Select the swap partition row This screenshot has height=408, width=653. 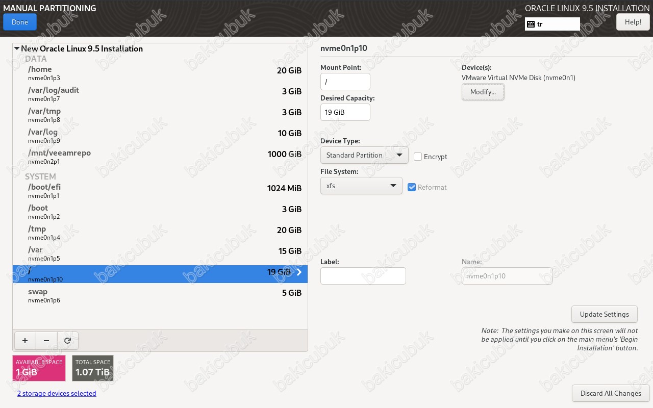160,295
